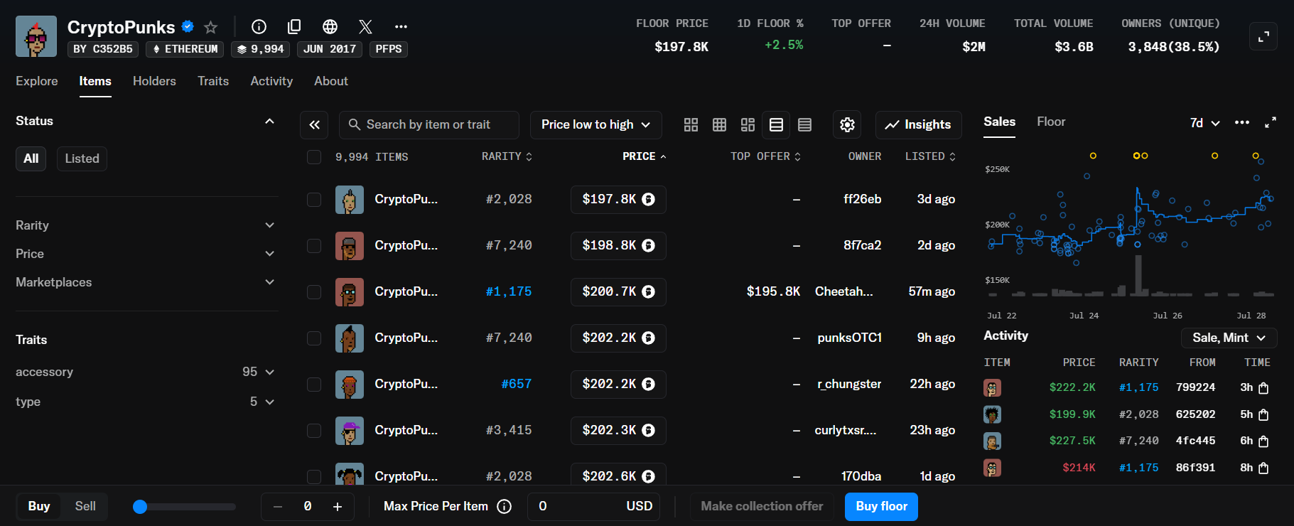Image resolution: width=1294 pixels, height=526 pixels.
Task: Open the Insights panel button
Action: tap(918, 125)
